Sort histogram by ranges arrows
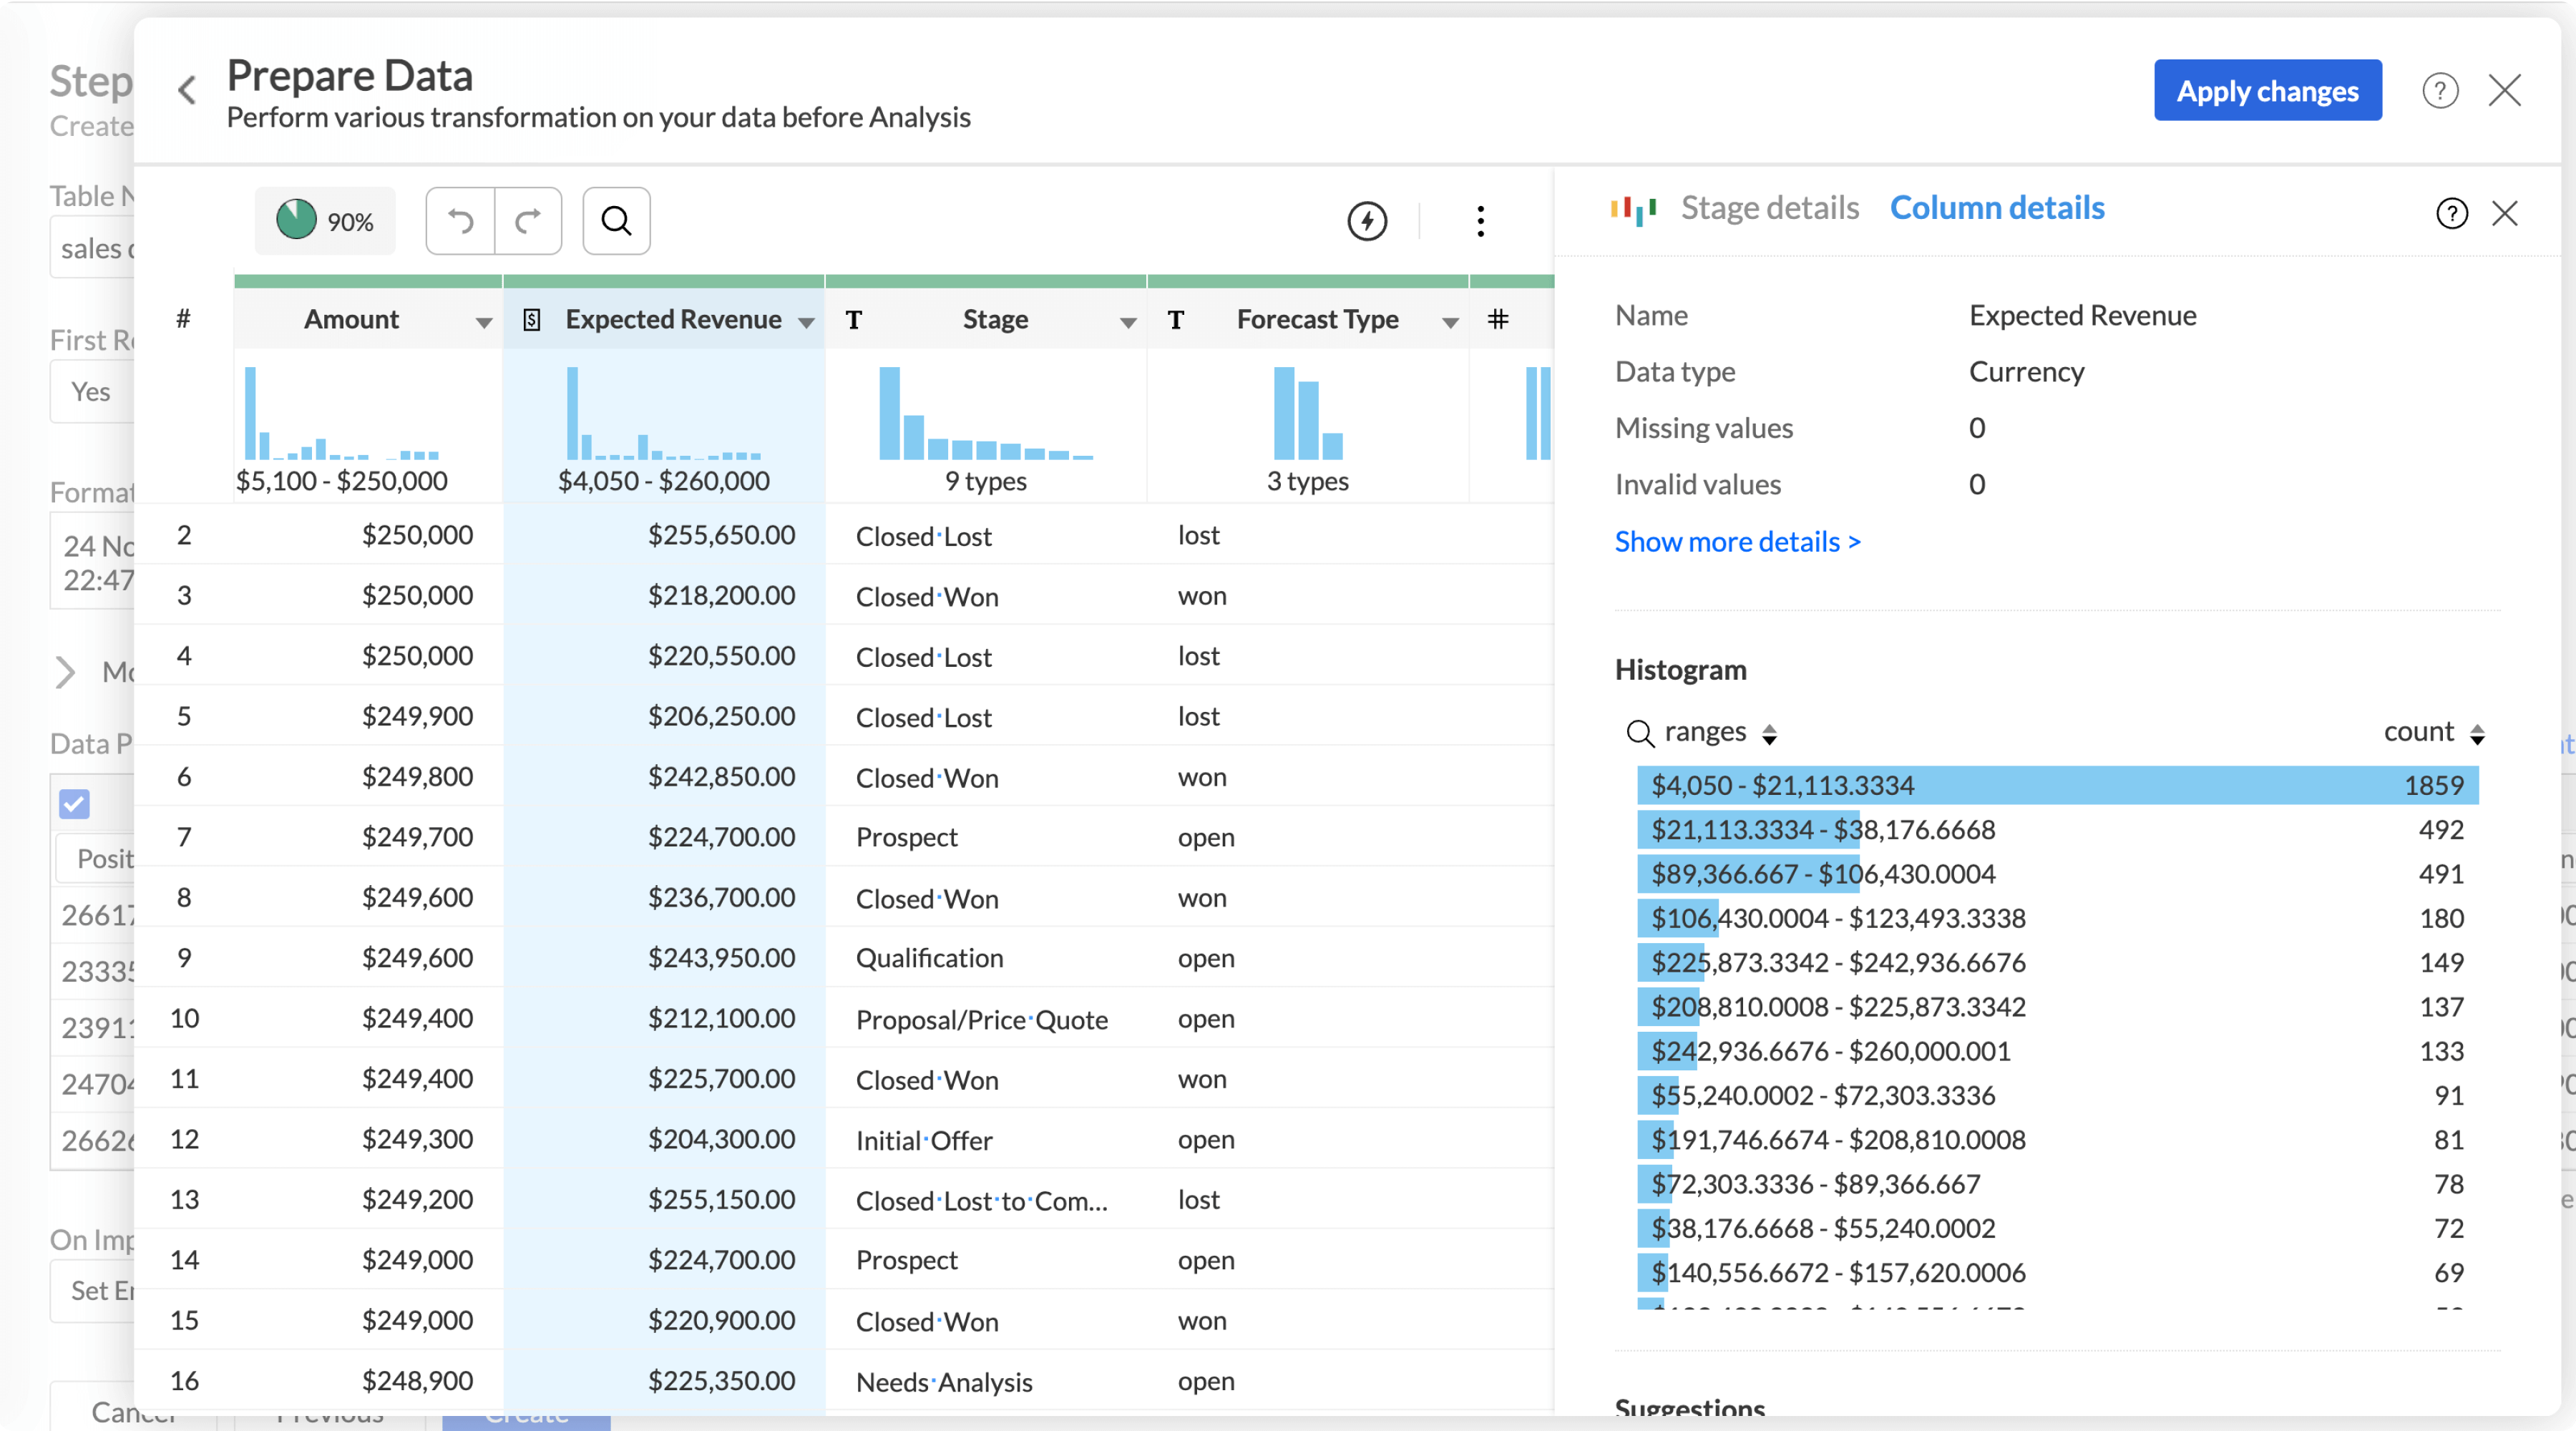Viewport: 2576px width, 1431px height. [1769, 734]
